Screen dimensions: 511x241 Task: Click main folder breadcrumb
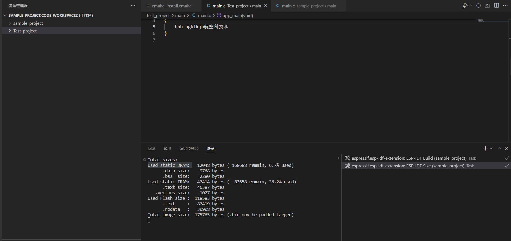coord(180,15)
